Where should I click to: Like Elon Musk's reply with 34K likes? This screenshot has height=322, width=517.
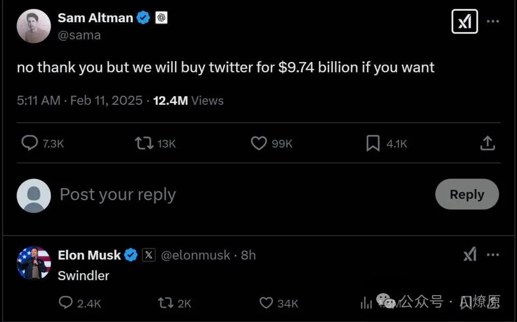coord(266,302)
